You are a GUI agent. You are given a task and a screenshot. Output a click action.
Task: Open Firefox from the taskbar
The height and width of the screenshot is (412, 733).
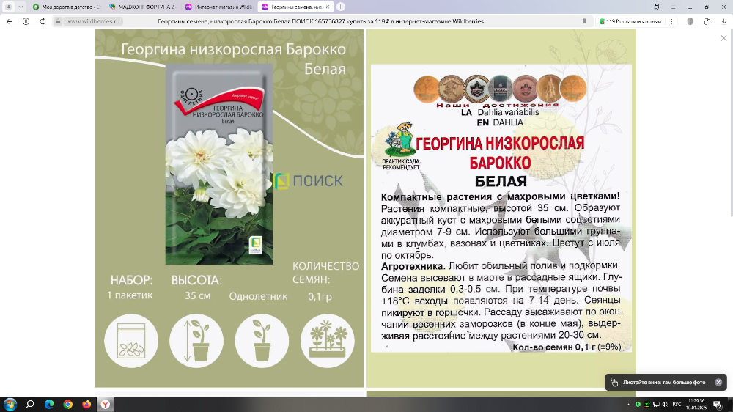(87, 404)
